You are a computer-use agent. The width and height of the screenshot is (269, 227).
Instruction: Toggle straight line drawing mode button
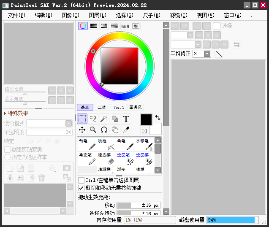[219, 54]
